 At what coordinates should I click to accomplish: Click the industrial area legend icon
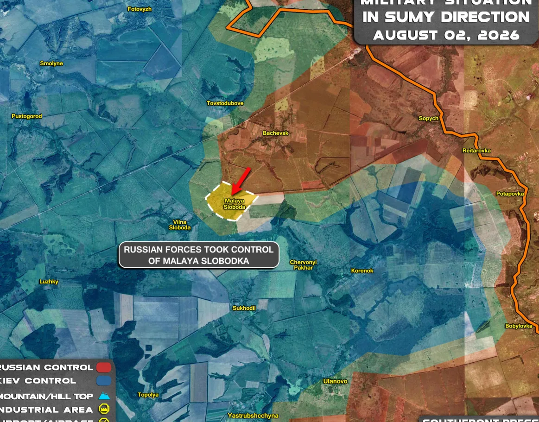(x=104, y=409)
